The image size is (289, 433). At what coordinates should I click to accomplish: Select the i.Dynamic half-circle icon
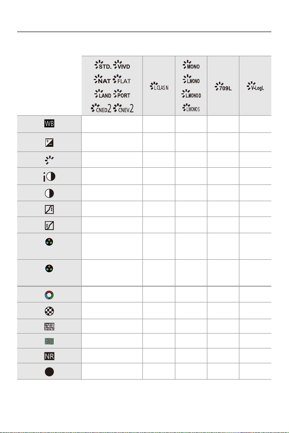[x=49, y=177]
